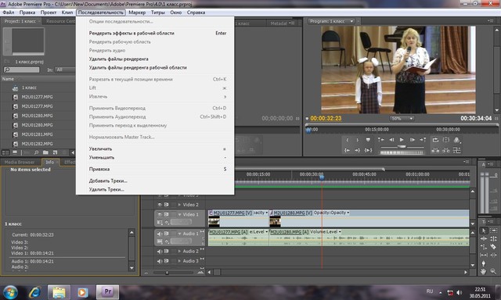Image resolution: width=501 pixels, height=300 pixels.
Task: Step forward one frame
Action: (413, 140)
